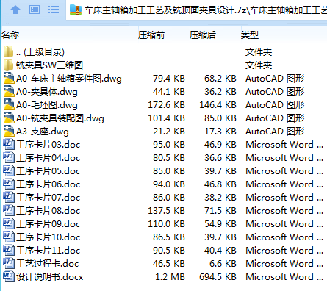Select file name 工序卡片08.doc
Viewport: 327px width, 291px height.
[x=48, y=211]
